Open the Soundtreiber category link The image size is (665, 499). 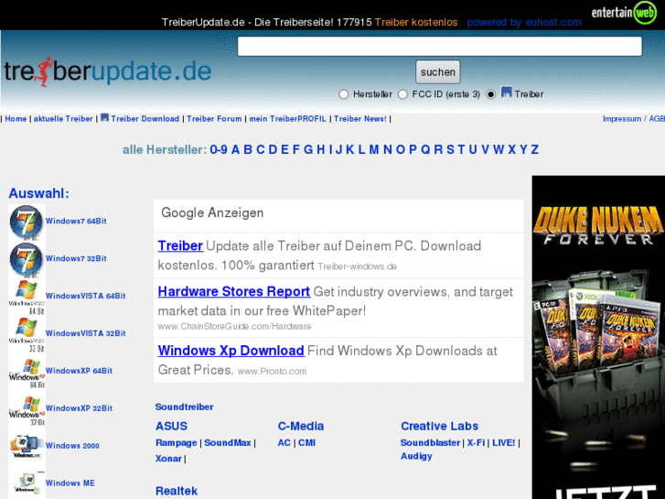[x=184, y=407]
